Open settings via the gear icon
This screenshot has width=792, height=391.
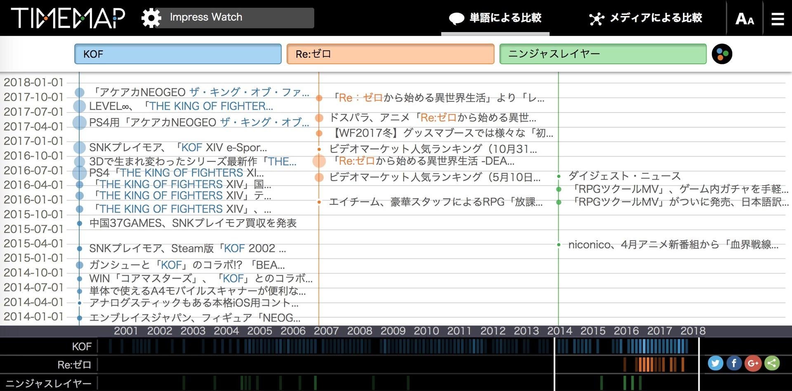(151, 18)
